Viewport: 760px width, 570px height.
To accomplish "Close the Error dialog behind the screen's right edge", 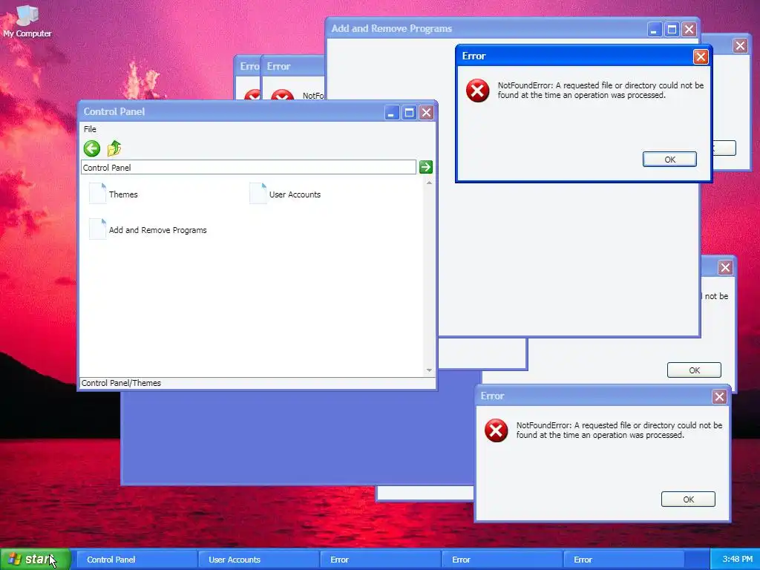I will pos(740,46).
